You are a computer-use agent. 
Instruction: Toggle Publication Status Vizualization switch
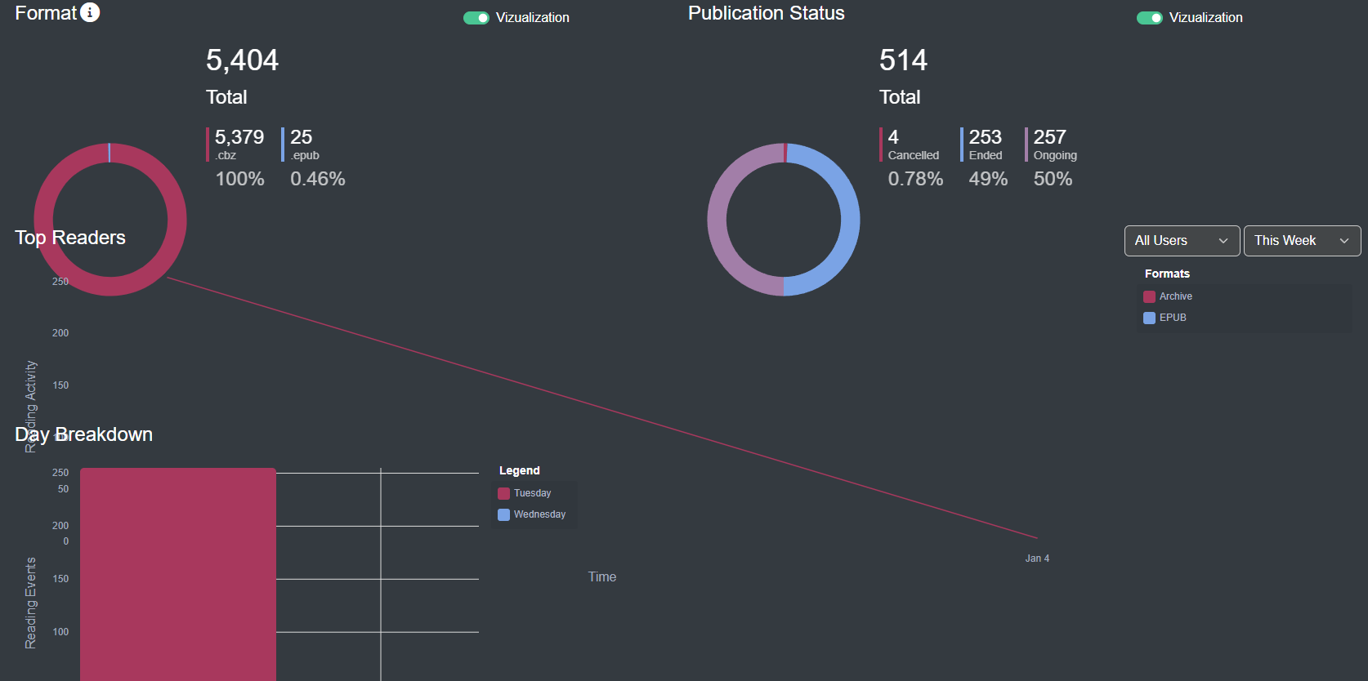point(1150,18)
